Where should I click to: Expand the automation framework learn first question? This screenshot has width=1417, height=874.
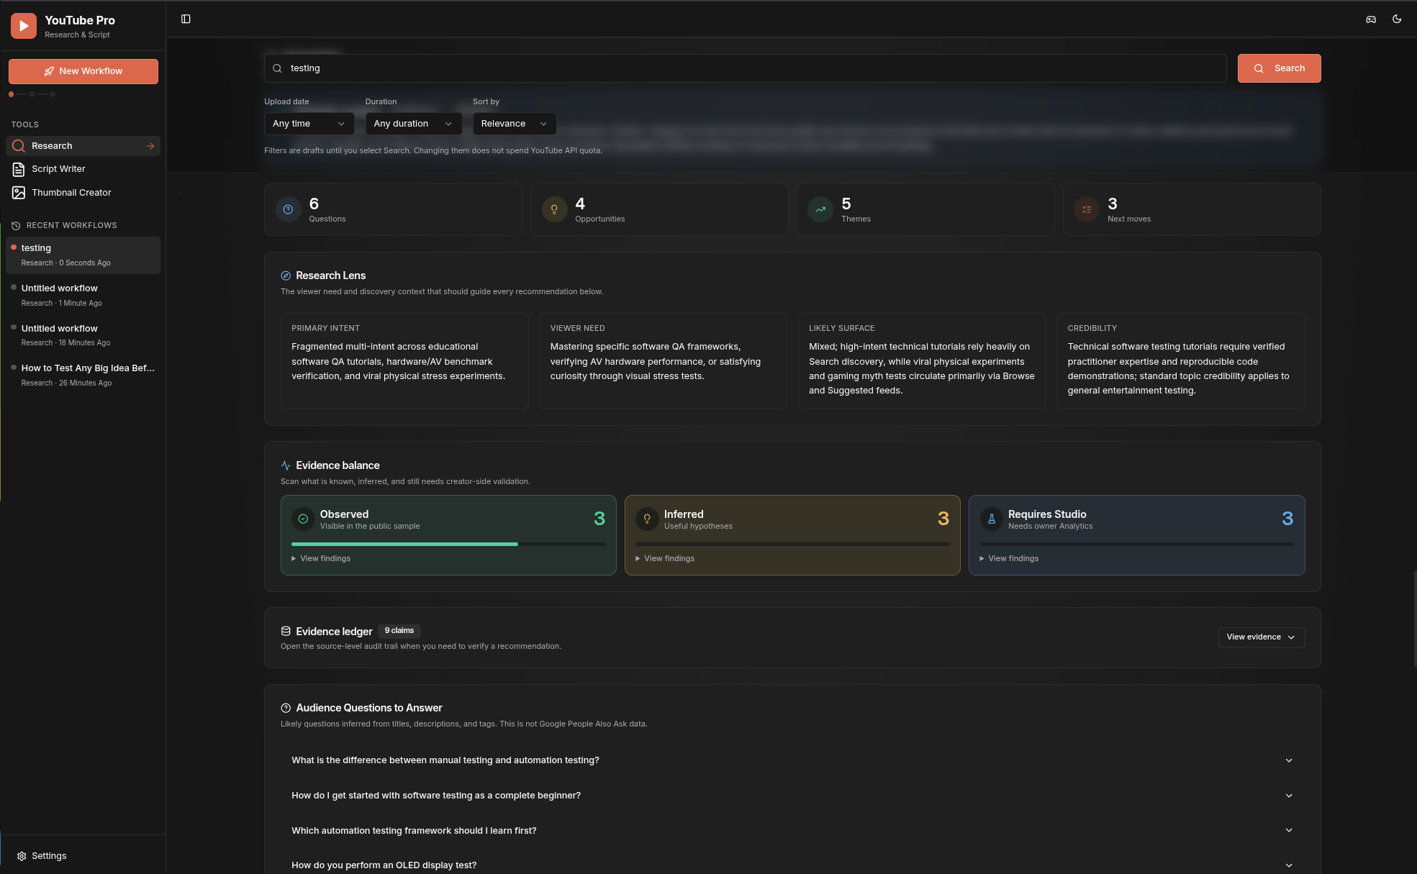pos(792,830)
